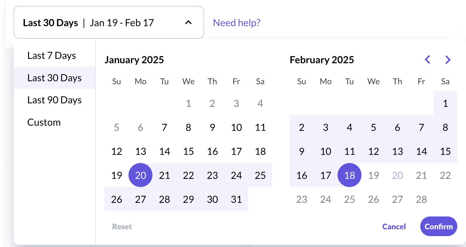Select January 19 in the calendar
This screenshot has width=466, height=247.
click(116, 175)
